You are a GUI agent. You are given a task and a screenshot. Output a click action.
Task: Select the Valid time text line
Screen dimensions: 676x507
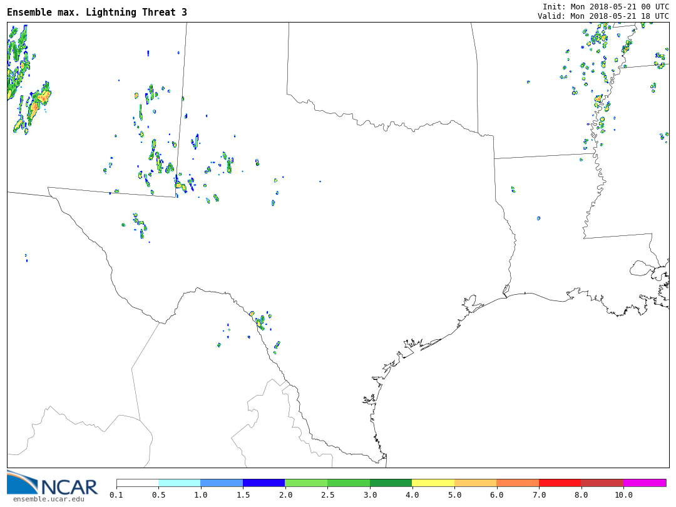(x=603, y=16)
